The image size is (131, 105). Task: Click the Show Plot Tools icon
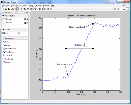coord(51,9)
